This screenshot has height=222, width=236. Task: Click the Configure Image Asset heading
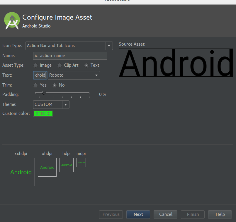(x=57, y=18)
